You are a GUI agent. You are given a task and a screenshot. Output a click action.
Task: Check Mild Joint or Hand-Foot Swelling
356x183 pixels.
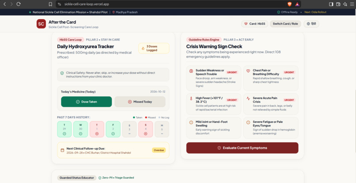click(214, 128)
